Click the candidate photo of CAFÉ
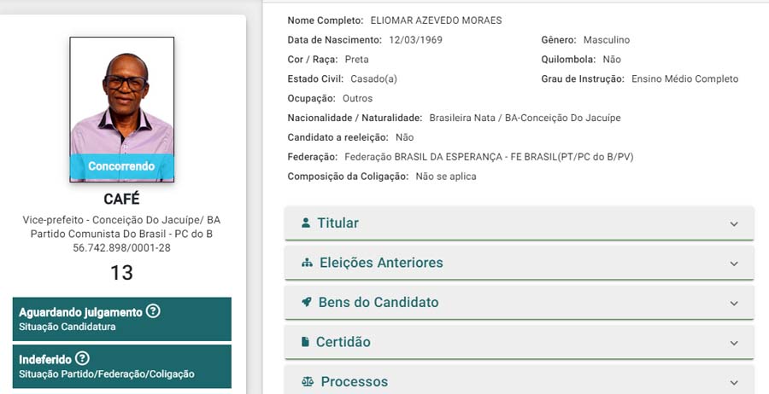 tap(121, 98)
